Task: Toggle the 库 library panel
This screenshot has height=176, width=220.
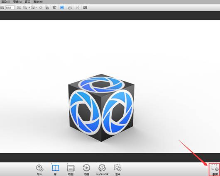Action: [56, 169]
